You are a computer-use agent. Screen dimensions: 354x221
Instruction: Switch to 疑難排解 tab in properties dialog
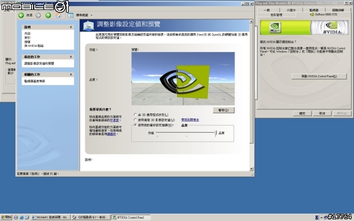coord(338,10)
